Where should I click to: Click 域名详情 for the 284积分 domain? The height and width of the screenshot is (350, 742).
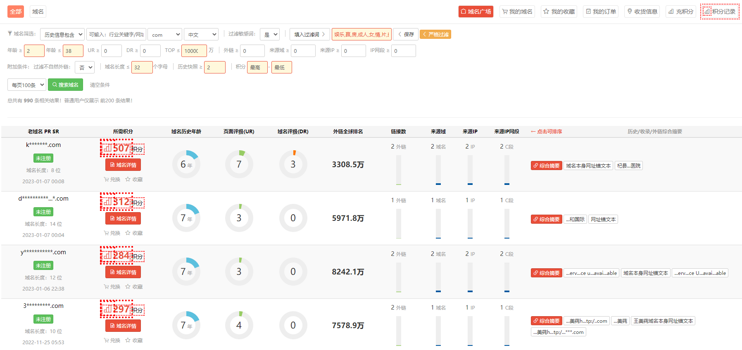[x=123, y=272]
